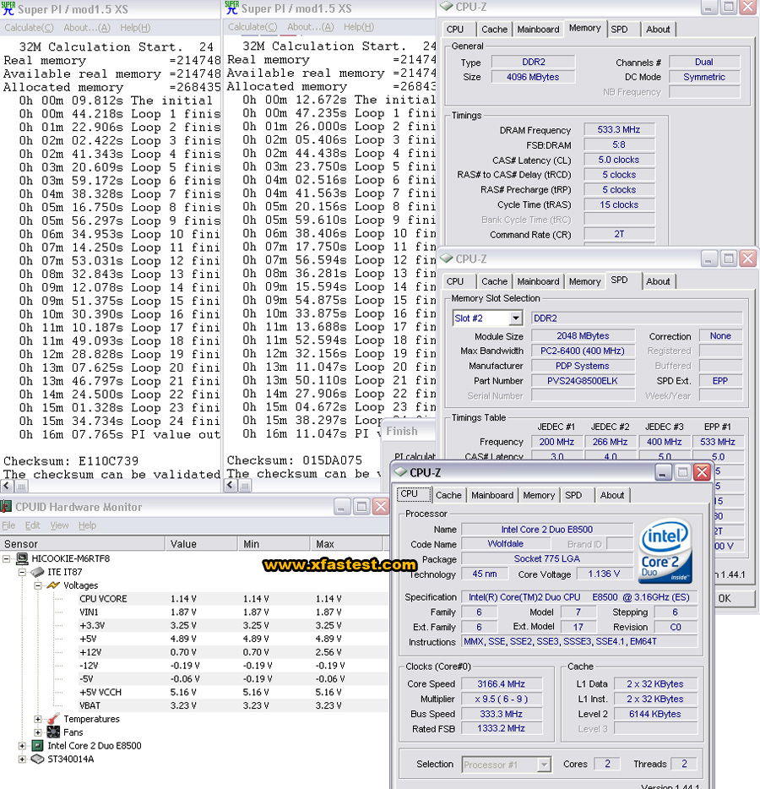
Task: Collapse HICOOKIE-M6RTF8 tree node
Action: click(6, 558)
